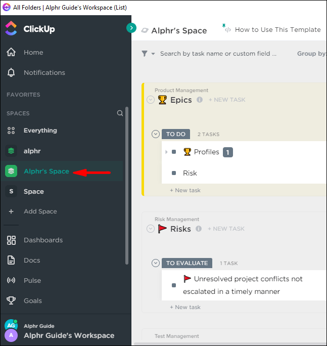Click the filter funnel icon
This screenshot has width=327, height=346.
click(x=145, y=54)
